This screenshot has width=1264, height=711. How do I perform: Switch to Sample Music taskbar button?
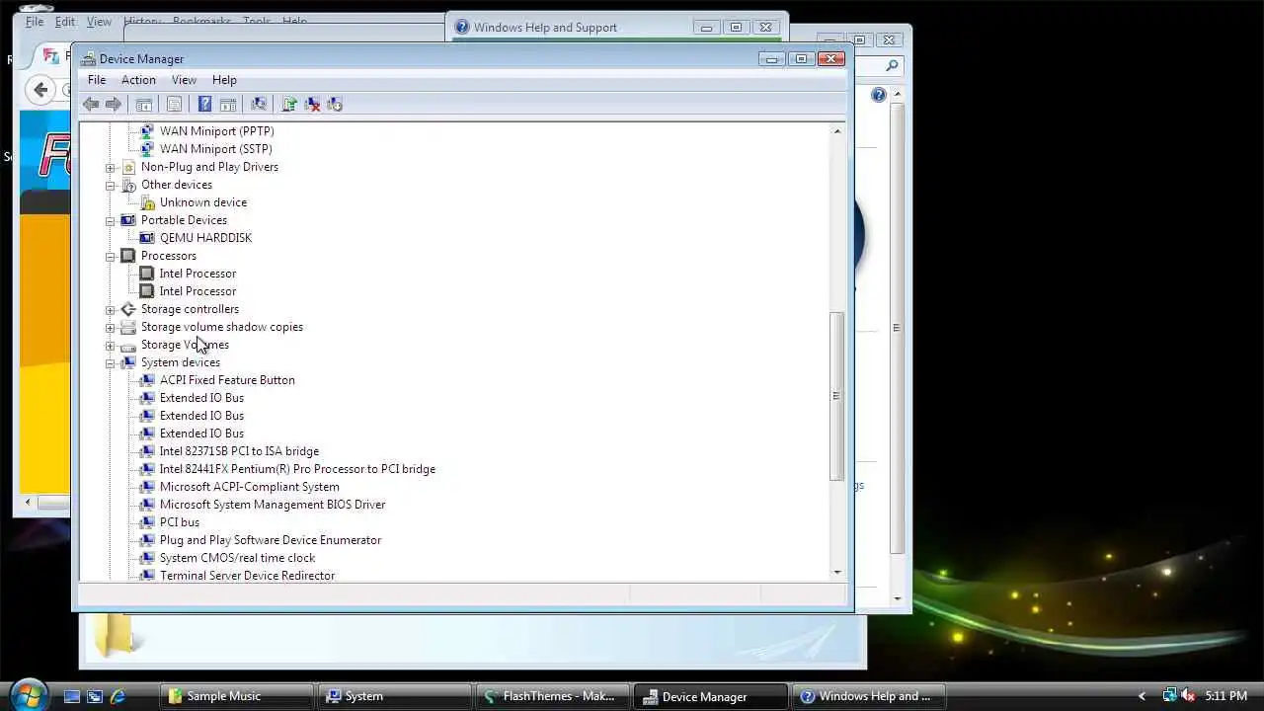click(x=236, y=696)
